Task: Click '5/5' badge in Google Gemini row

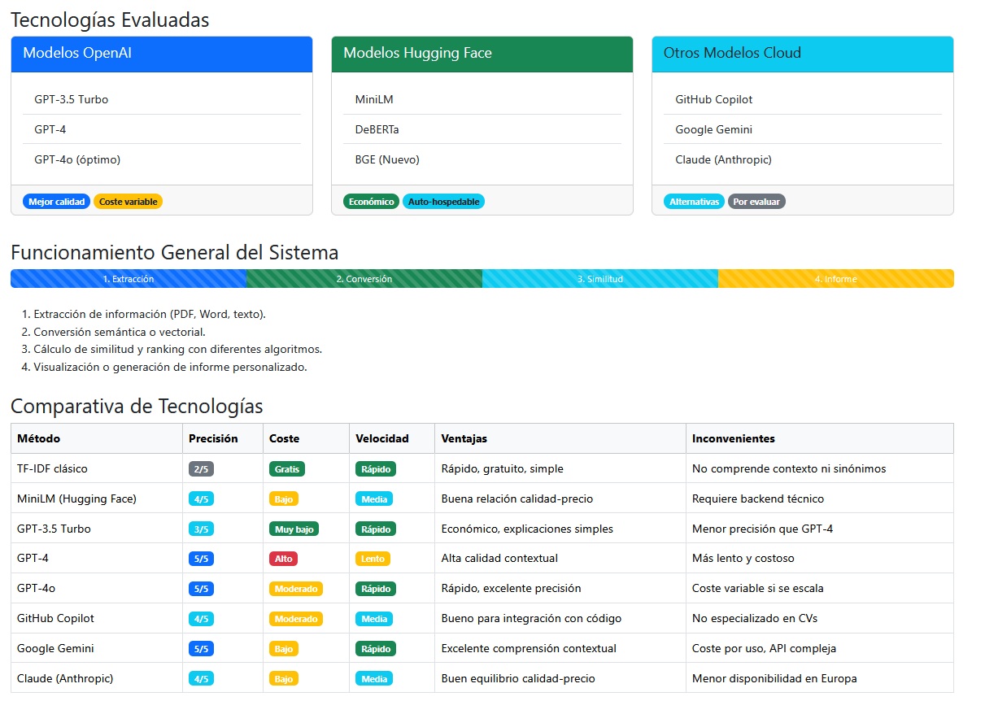Action: click(x=201, y=649)
